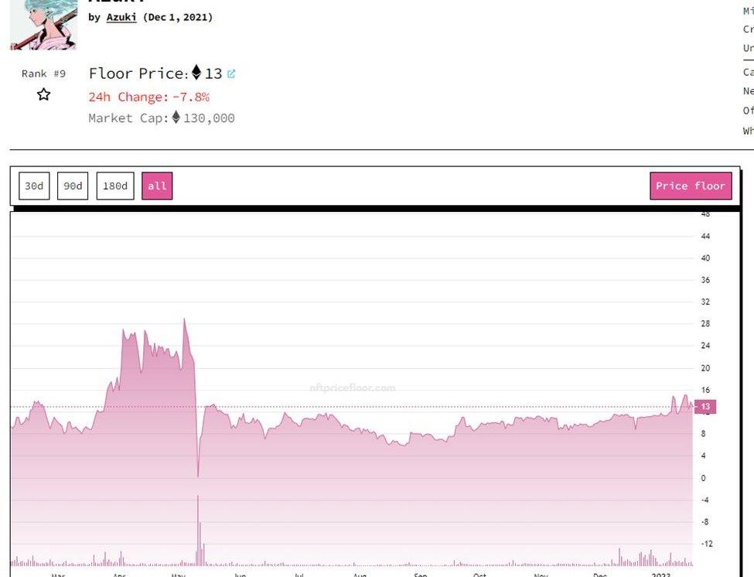This screenshot has height=577, width=754.
Task: Click the Azuki collection avatar image
Action: 43,23
